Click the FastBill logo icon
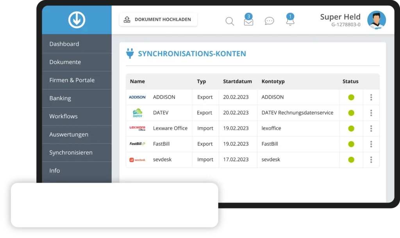 pyautogui.click(x=137, y=144)
